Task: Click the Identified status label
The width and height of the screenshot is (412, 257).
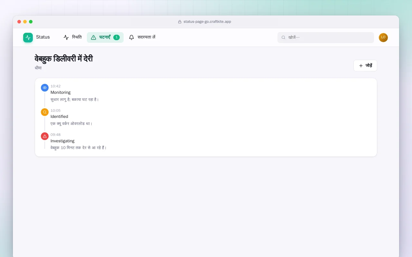Action: click(59, 117)
